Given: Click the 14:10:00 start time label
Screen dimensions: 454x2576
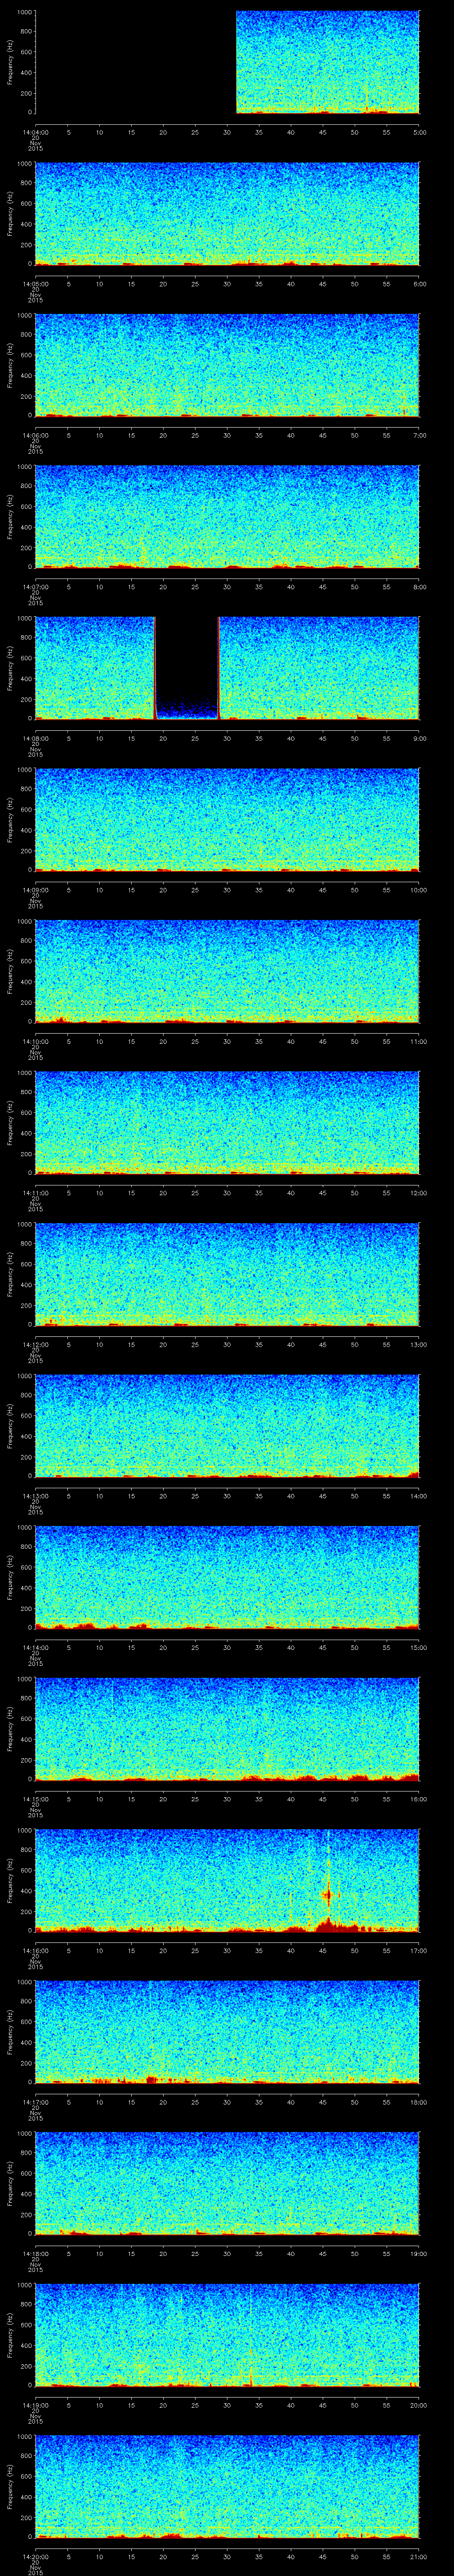Looking at the screenshot, I should 35,1041.
